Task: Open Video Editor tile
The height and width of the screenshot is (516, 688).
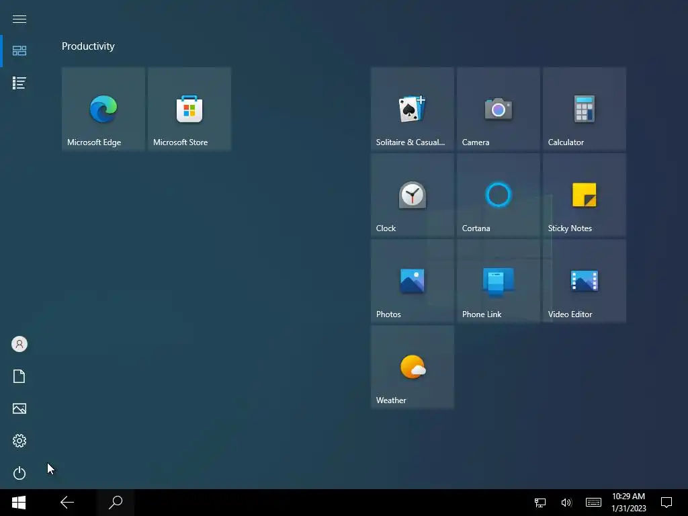Action: [584, 281]
